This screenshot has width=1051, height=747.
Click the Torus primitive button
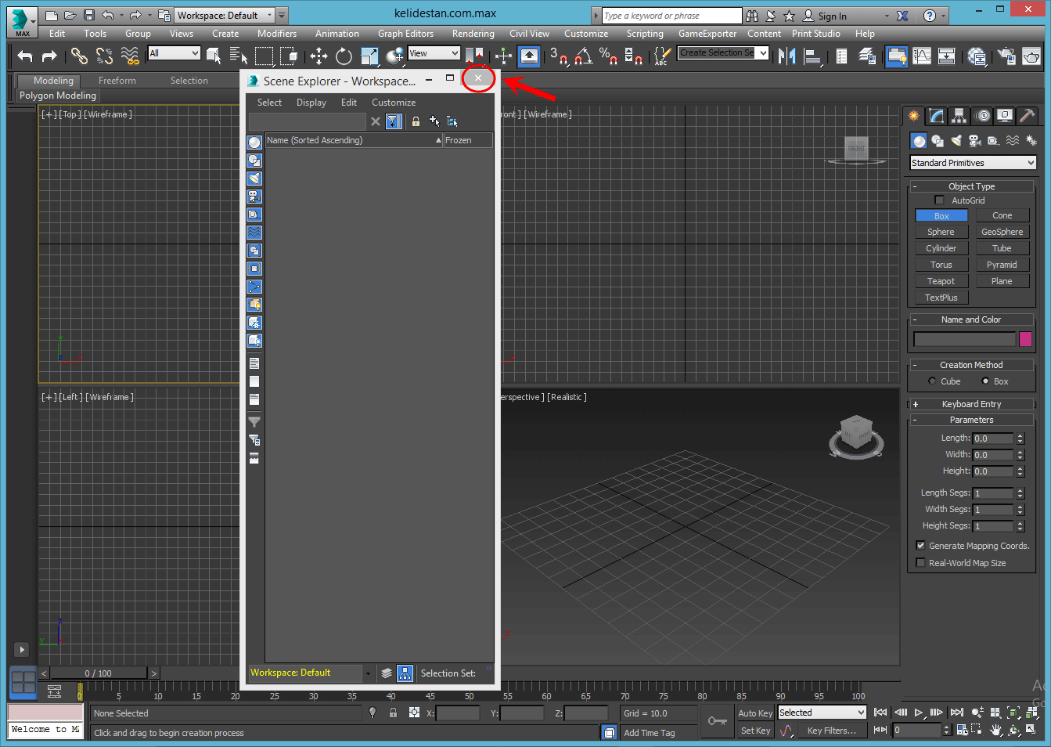click(941, 265)
